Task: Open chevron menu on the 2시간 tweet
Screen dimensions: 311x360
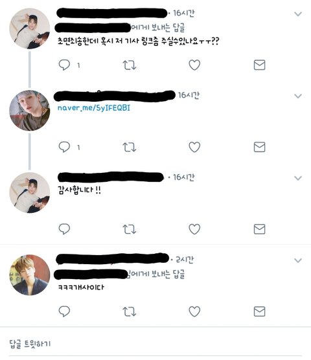Action: [298, 260]
